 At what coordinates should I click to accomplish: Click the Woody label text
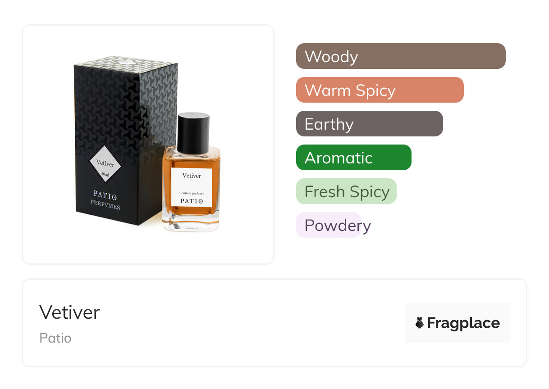(331, 57)
